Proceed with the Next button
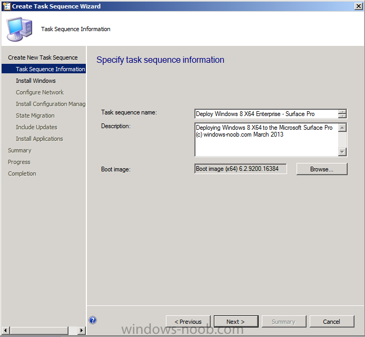This screenshot has height=337, width=365. click(236, 322)
